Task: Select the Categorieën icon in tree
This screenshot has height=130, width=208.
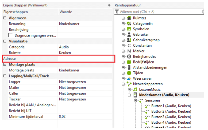Action: (129, 24)
